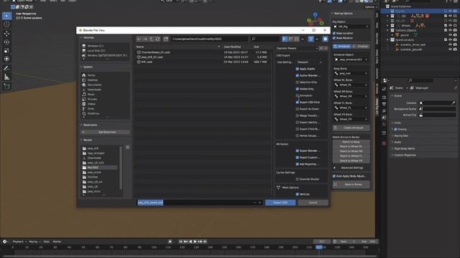Select the Scale tool in viewport toolbar
460x258 pixels.
[x=6, y=50]
